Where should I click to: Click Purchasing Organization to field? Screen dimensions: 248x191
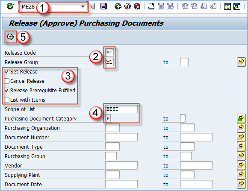(x=187, y=128)
